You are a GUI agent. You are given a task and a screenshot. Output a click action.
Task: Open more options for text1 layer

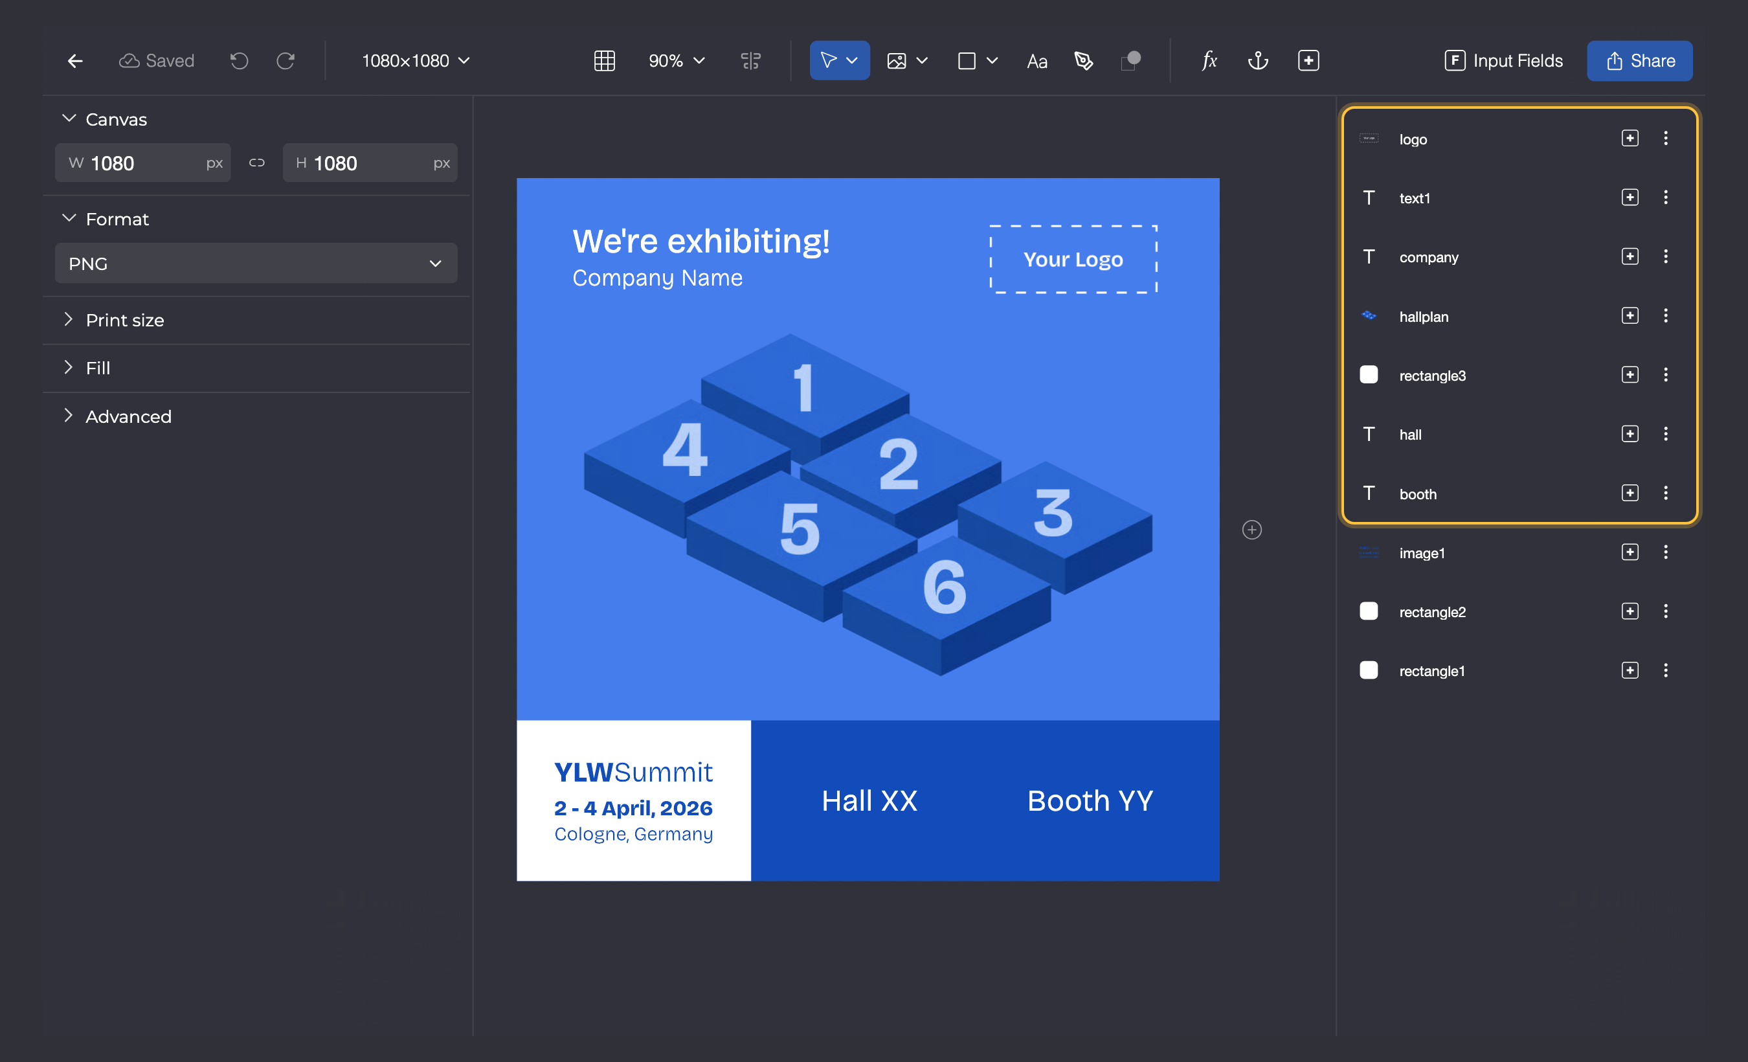click(1666, 198)
